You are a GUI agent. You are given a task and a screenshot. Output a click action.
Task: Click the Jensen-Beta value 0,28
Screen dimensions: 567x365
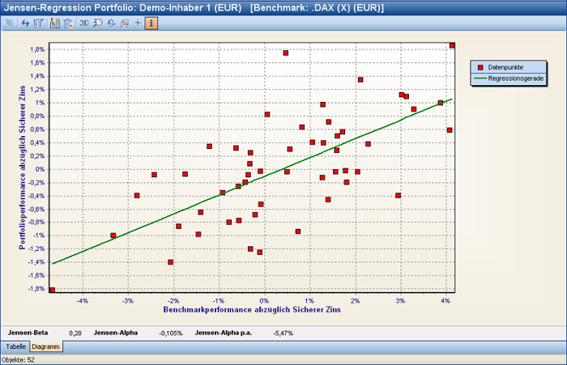tap(75, 333)
